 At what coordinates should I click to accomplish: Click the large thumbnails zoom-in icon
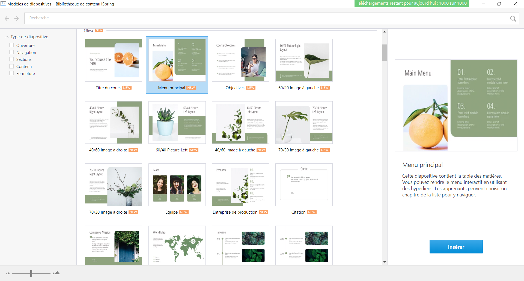[x=56, y=273]
